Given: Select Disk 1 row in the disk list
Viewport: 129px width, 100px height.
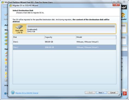Looking at the screenshot, I should pyautogui.click(x=64, y=42).
